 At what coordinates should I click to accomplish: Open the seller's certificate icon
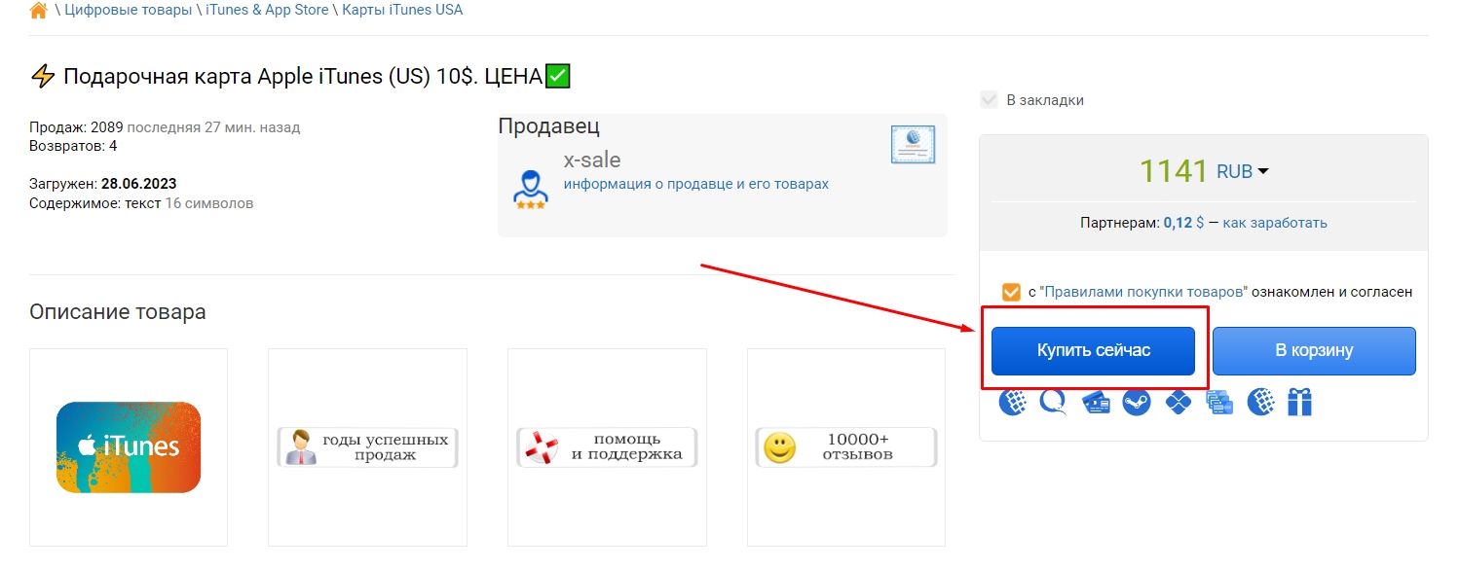(x=913, y=145)
